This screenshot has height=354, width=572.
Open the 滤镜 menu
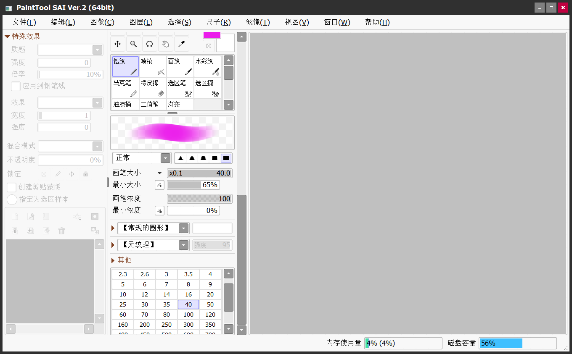257,22
